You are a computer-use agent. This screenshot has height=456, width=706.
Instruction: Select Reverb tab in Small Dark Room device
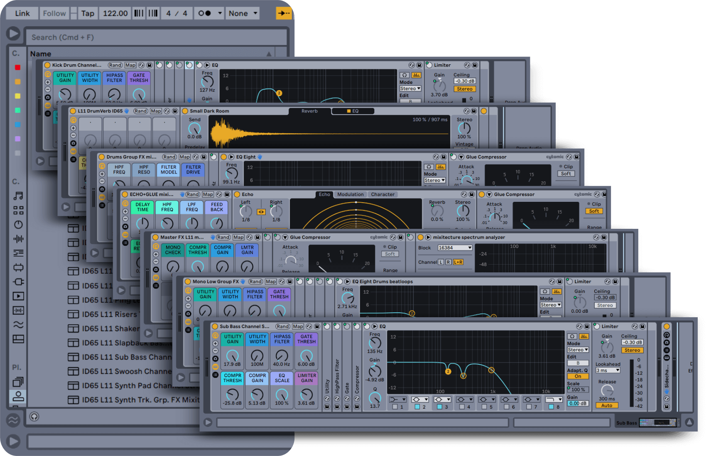coord(309,111)
